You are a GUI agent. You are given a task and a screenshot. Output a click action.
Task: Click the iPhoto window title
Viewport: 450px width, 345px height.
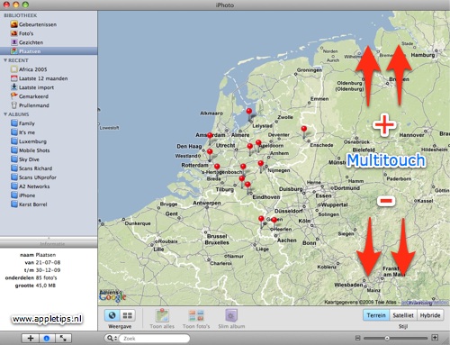tap(225, 5)
